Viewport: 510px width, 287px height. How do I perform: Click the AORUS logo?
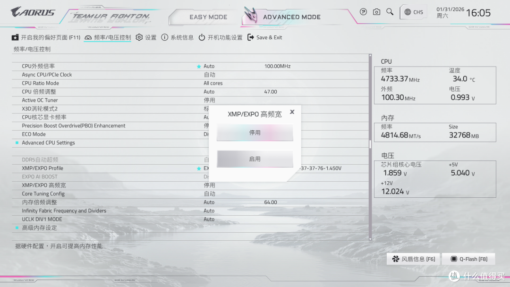[x=33, y=12]
